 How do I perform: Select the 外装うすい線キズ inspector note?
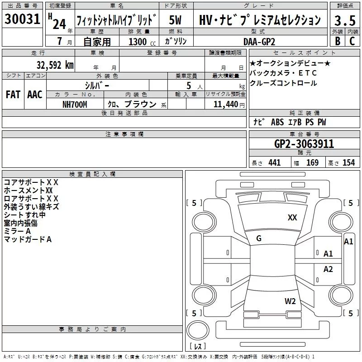(x=31, y=207)
